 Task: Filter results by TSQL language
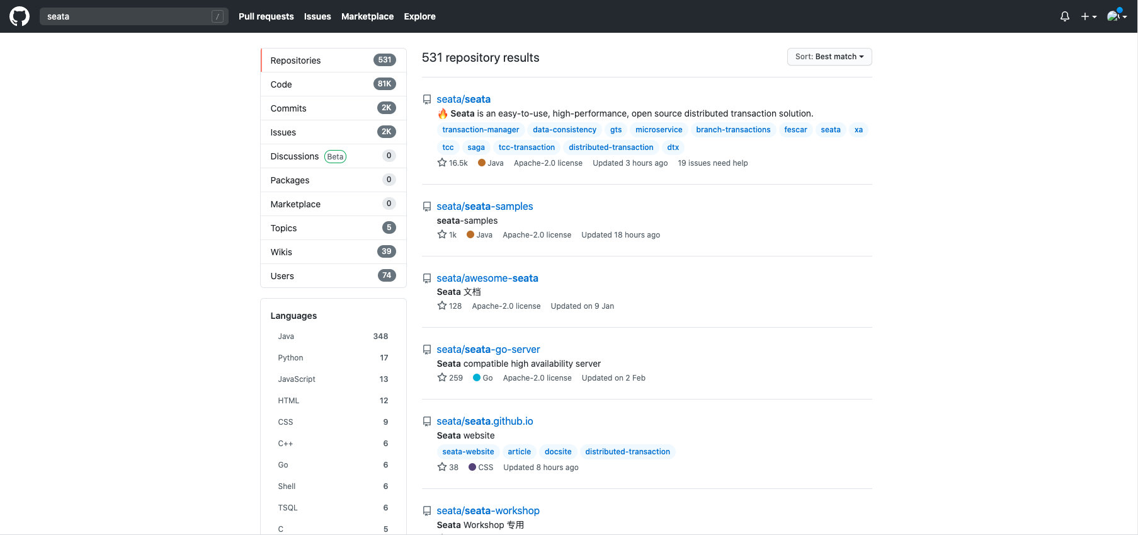[333, 508]
